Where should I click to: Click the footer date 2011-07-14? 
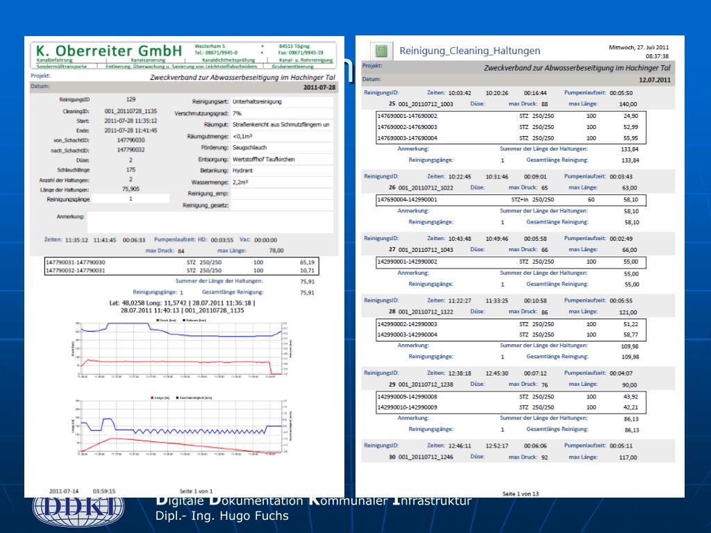[x=64, y=491]
